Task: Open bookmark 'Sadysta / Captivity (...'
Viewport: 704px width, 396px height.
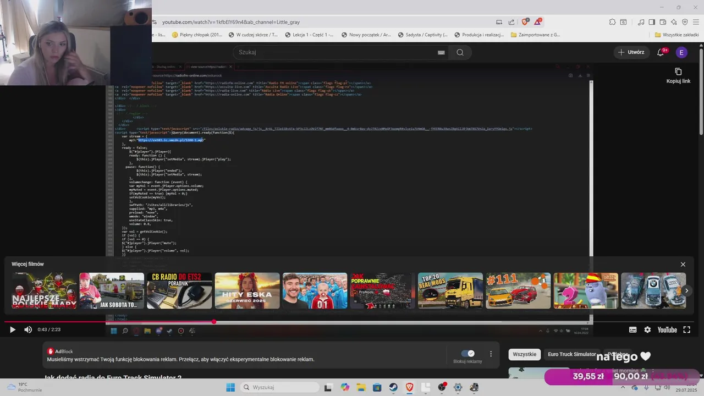Action: click(x=422, y=35)
